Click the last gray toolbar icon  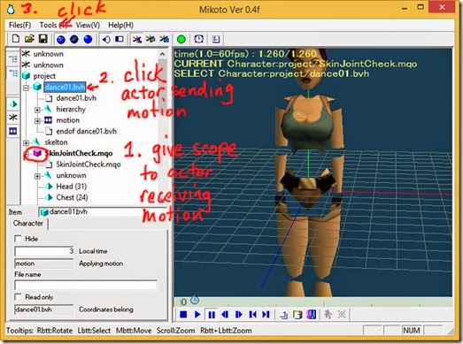[216, 39]
